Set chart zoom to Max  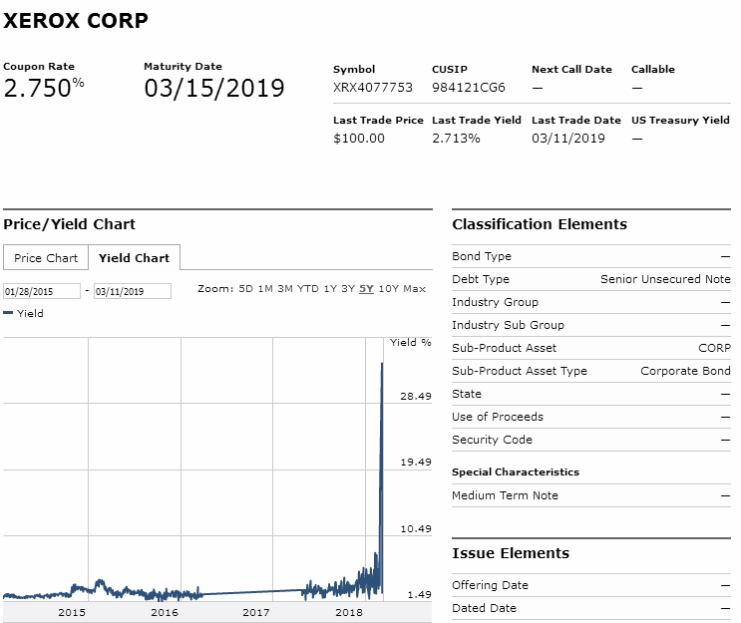[415, 289]
